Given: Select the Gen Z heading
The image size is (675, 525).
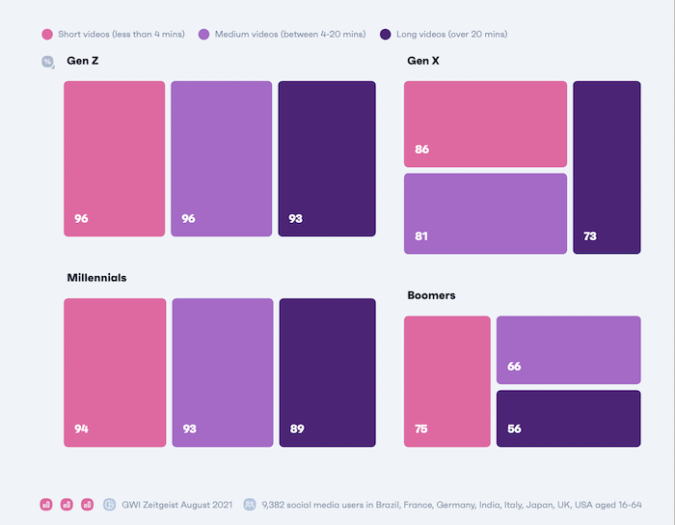Looking at the screenshot, I should pos(82,61).
